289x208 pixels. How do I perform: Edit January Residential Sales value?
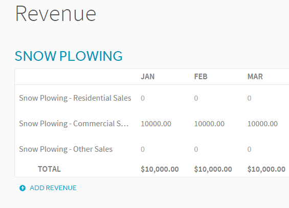143,98
